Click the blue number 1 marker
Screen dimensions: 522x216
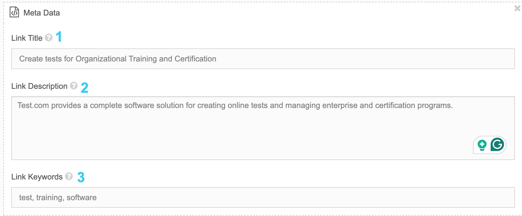click(59, 37)
